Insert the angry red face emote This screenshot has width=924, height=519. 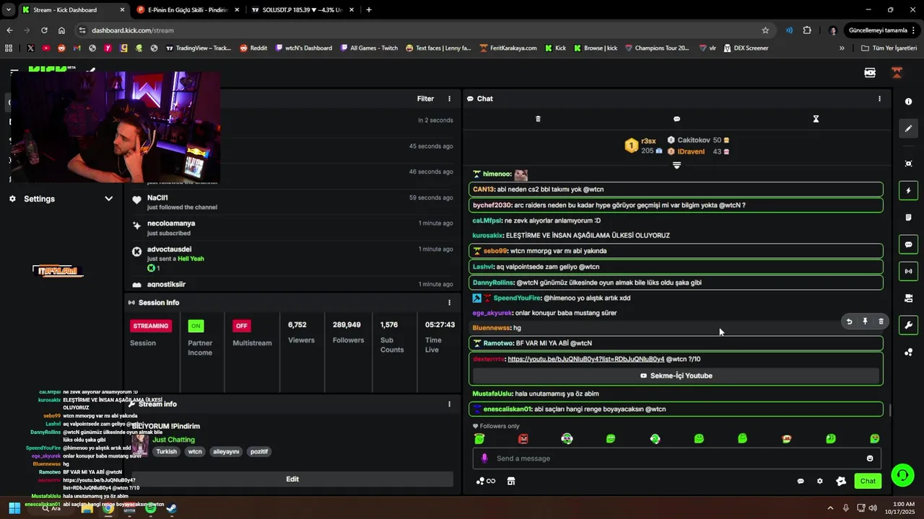click(x=523, y=438)
